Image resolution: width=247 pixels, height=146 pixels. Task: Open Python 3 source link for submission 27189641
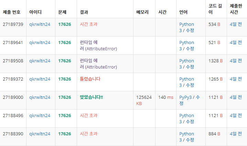tap(186, 45)
